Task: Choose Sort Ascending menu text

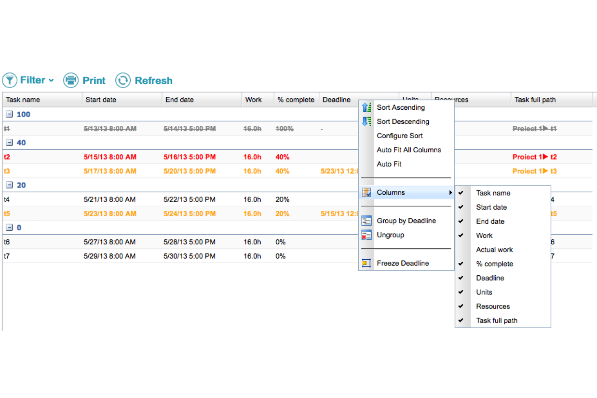Action: tap(401, 107)
